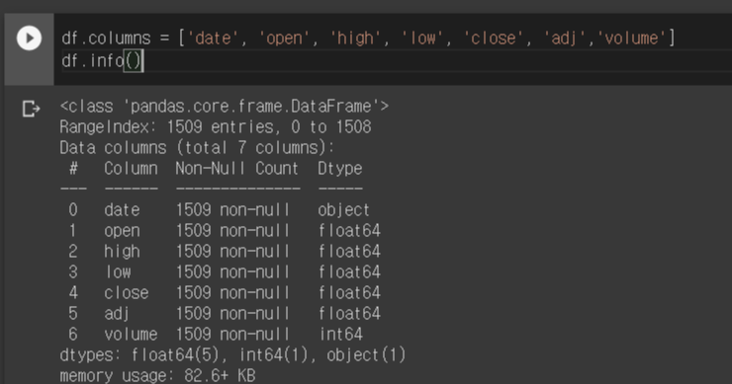Click the high column name in output
Screen dimensions: 732x384
(x=122, y=251)
